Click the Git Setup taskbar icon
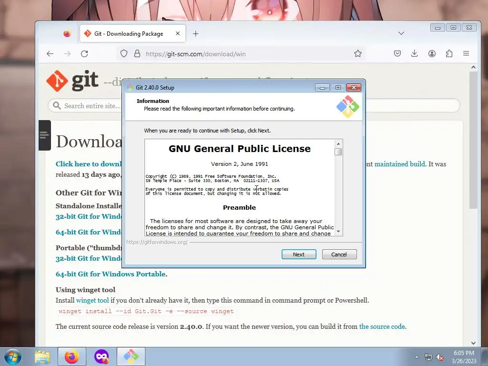The height and width of the screenshot is (366, 488). 131,356
